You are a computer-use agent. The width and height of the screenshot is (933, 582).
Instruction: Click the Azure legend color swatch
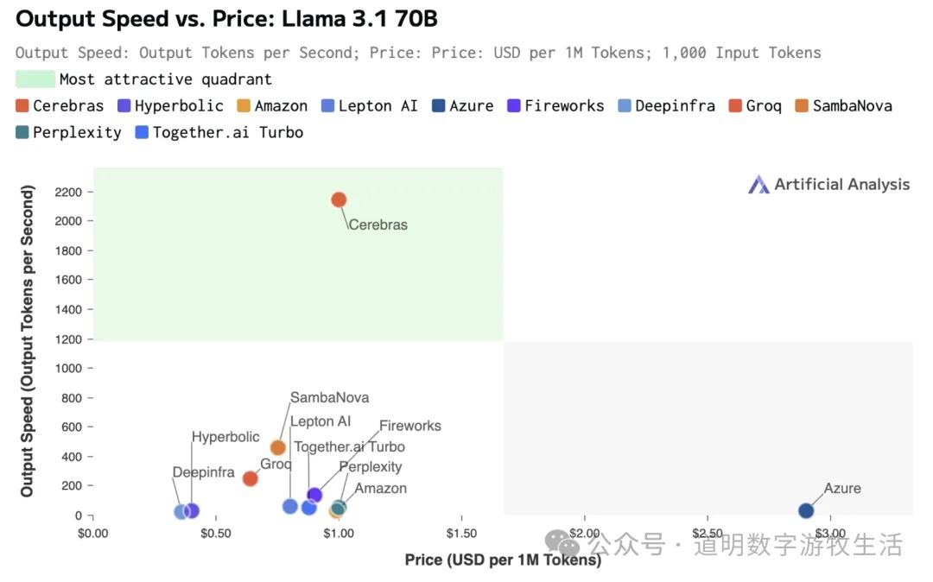(x=439, y=106)
